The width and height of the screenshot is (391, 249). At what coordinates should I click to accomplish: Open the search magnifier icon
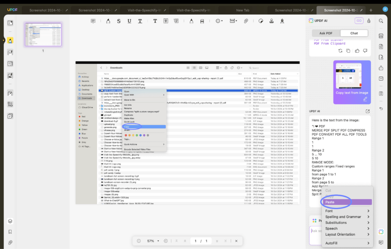pos(381,21)
